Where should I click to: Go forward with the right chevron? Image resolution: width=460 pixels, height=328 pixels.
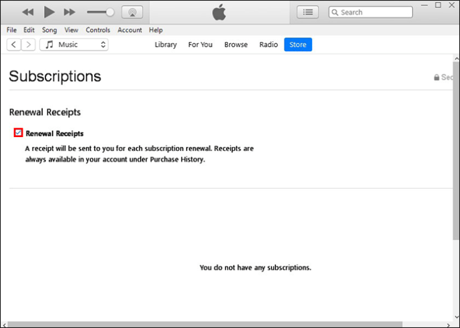pos(29,45)
